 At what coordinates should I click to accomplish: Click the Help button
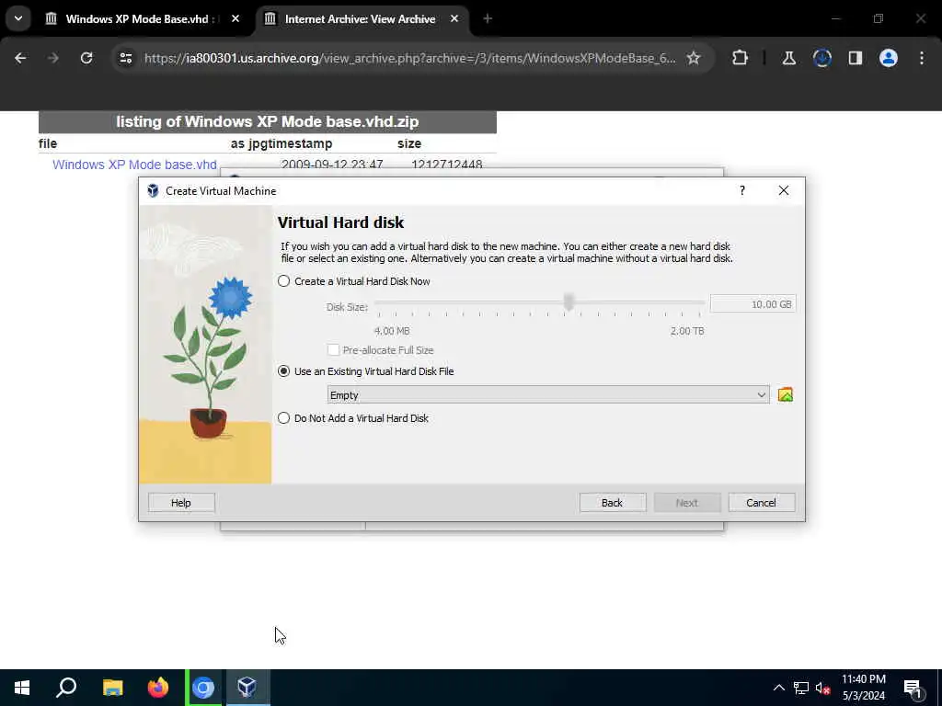pyautogui.click(x=181, y=503)
